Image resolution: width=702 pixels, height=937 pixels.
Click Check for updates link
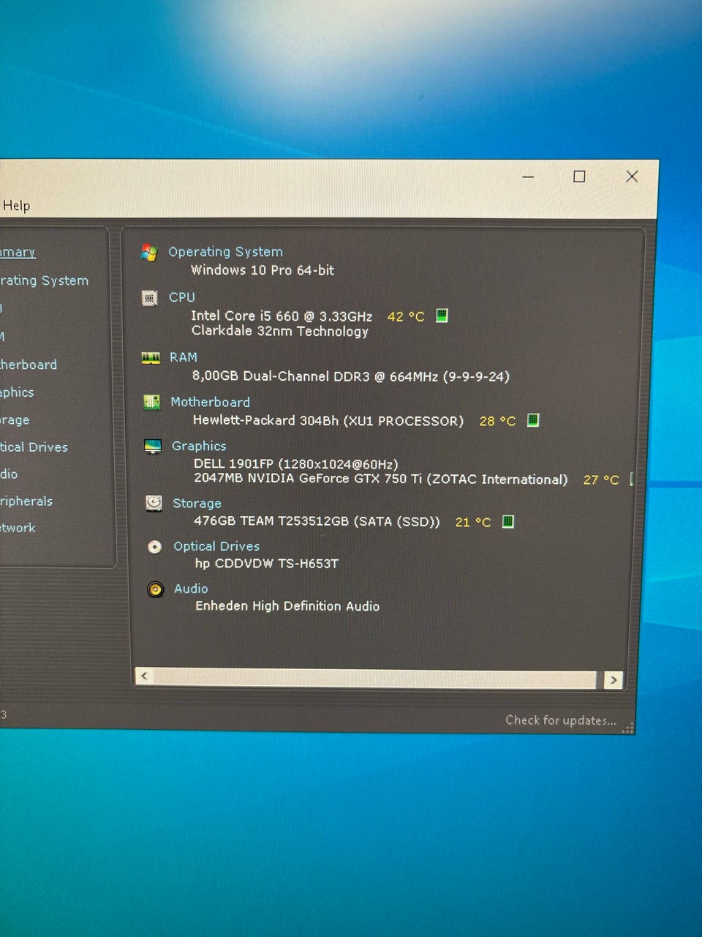pos(561,720)
